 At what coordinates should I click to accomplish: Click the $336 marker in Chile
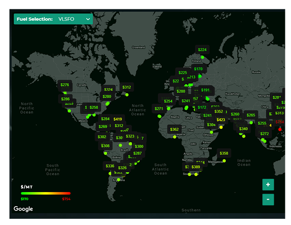click(110, 166)
